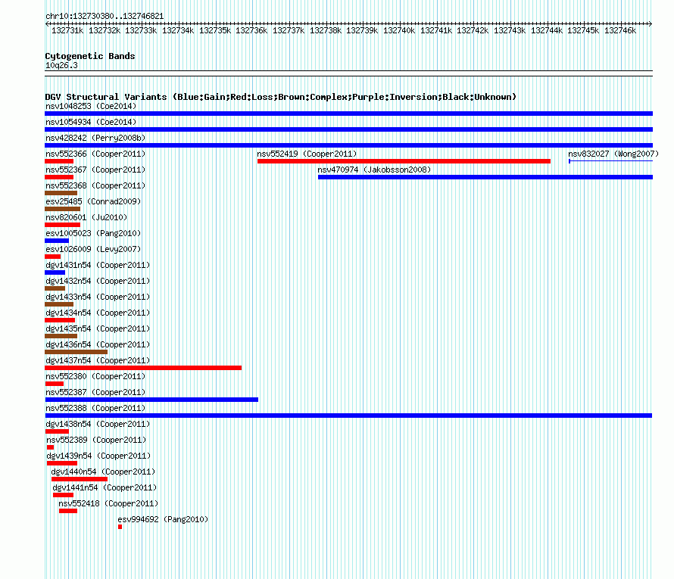This screenshot has height=579, width=674.
Task: Select the small nsv552389 red bar
Action: coord(50,447)
